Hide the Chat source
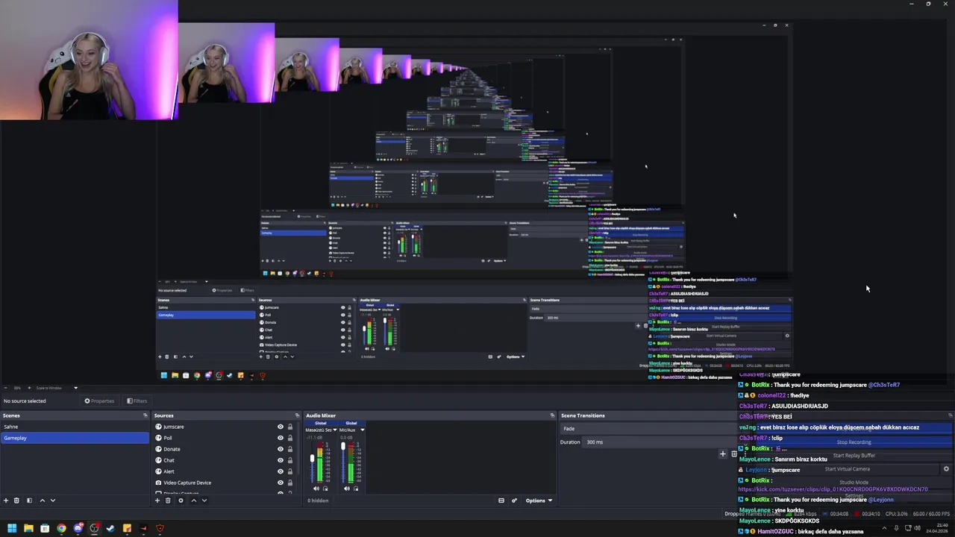 pos(281,460)
